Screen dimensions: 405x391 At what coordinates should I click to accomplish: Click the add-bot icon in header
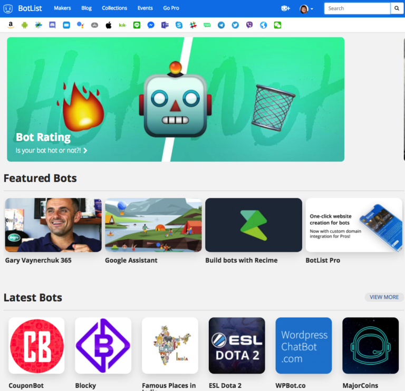coord(285,8)
